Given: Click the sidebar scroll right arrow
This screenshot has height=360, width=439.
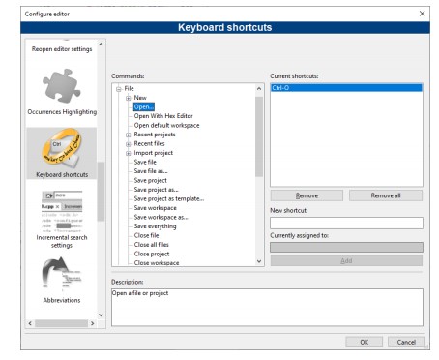Looking at the screenshot, I should [x=93, y=323].
